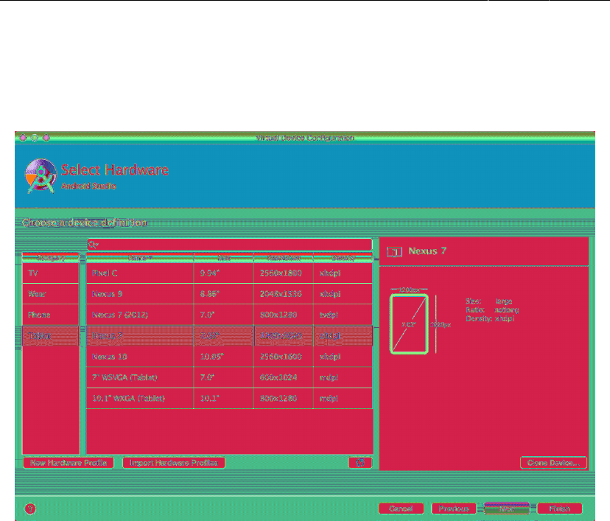Screen dimensions: 610x521
Task: Go back with the Previous button
Action: [454, 508]
